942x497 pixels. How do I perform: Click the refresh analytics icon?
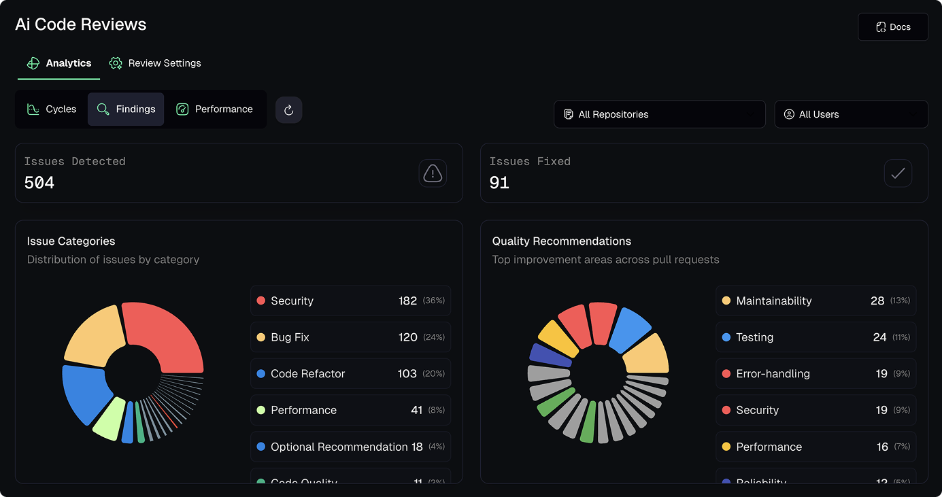click(x=288, y=109)
